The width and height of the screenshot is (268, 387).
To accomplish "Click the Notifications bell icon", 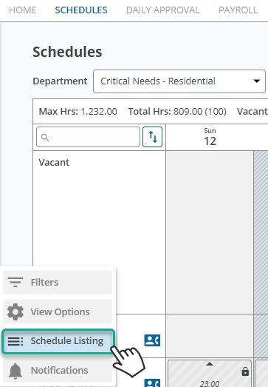I will [x=16, y=371].
